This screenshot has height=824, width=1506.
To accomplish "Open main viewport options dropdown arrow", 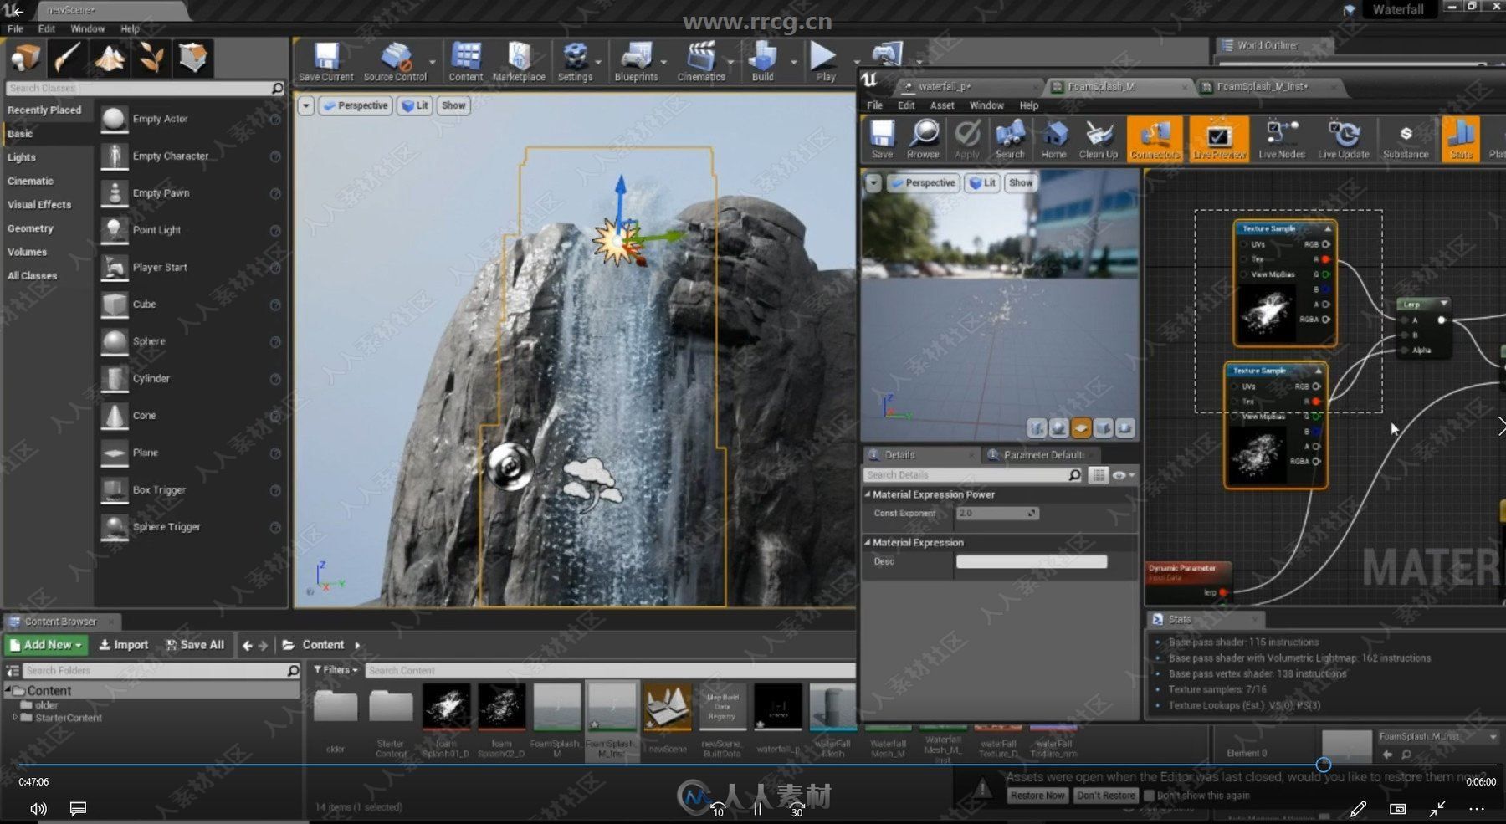I will click(x=306, y=105).
